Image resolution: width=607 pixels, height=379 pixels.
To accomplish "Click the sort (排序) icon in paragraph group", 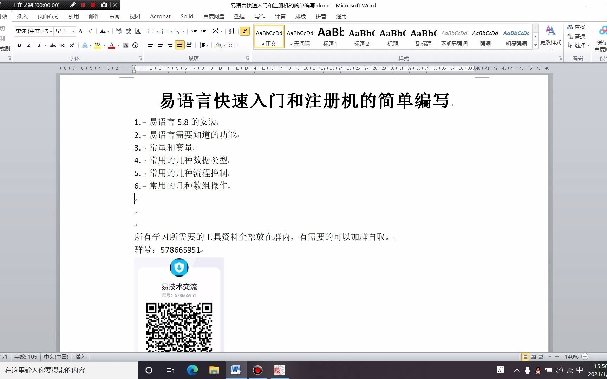I will coord(231,31).
